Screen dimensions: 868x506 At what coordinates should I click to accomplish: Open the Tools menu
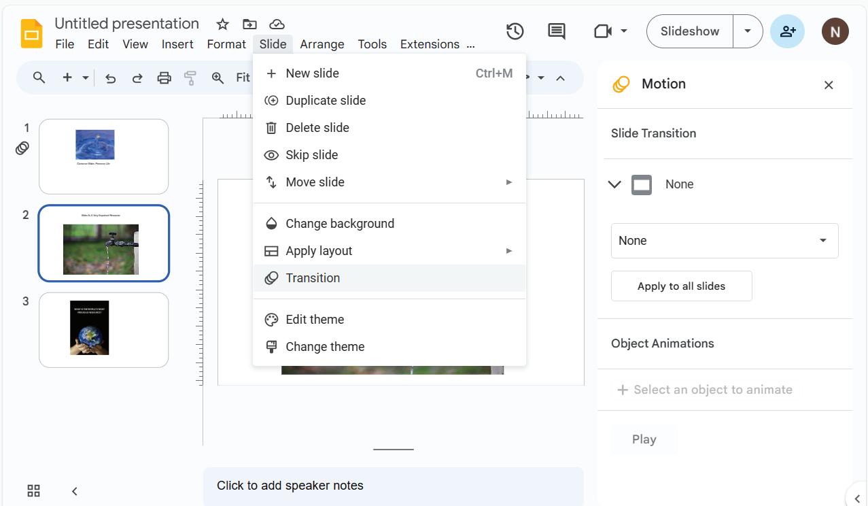tap(372, 44)
